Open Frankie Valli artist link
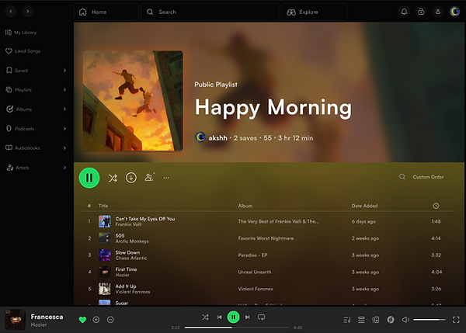Viewport: 466px width, 333px height. pos(128,224)
